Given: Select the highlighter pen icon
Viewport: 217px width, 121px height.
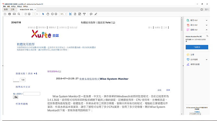Looking at the screenshot, I should tap(96, 14).
